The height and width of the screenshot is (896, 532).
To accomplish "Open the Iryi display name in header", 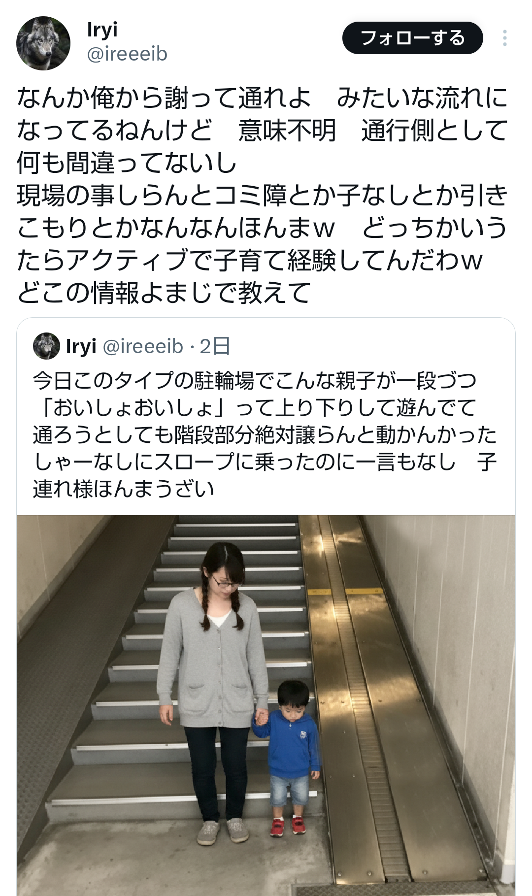I will point(102,30).
